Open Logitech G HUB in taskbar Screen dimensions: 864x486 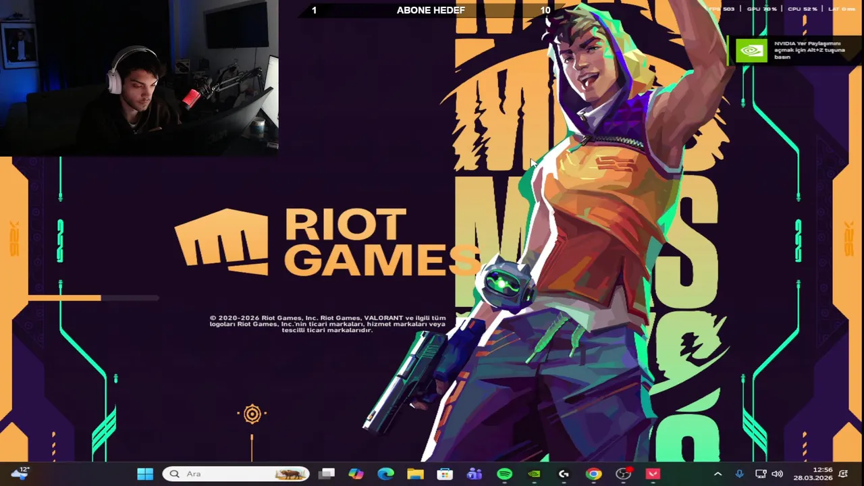tap(564, 474)
